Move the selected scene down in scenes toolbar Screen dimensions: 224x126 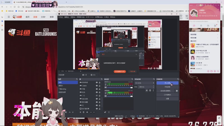(73, 112)
